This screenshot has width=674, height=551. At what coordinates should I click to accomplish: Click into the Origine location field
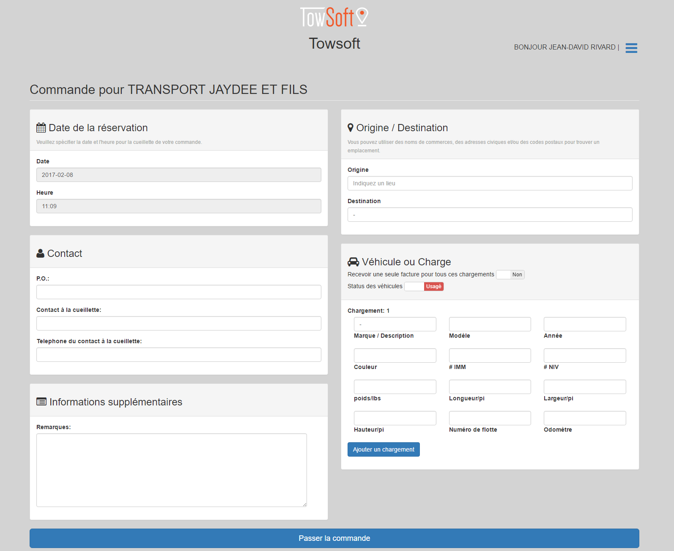490,183
